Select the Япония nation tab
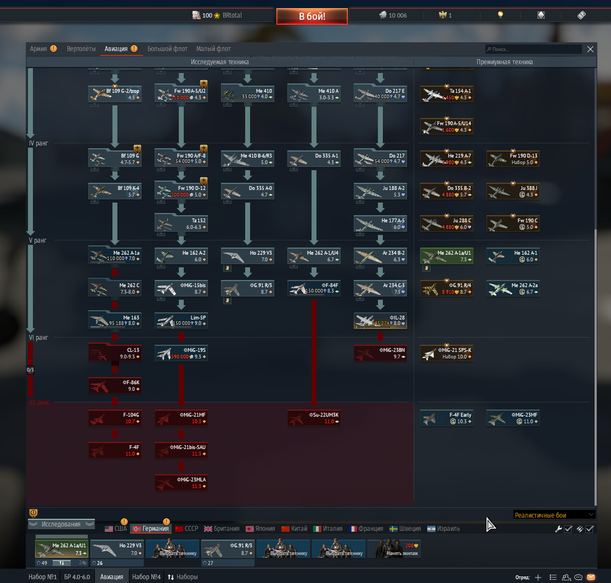The height and width of the screenshot is (583, 611). coord(261,529)
